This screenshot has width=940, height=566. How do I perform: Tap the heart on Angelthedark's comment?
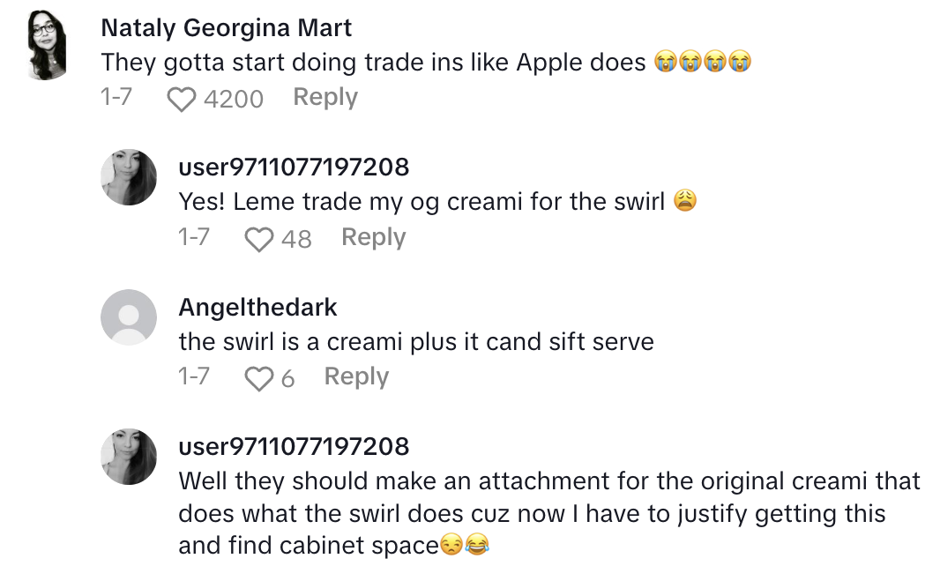click(258, 377)
